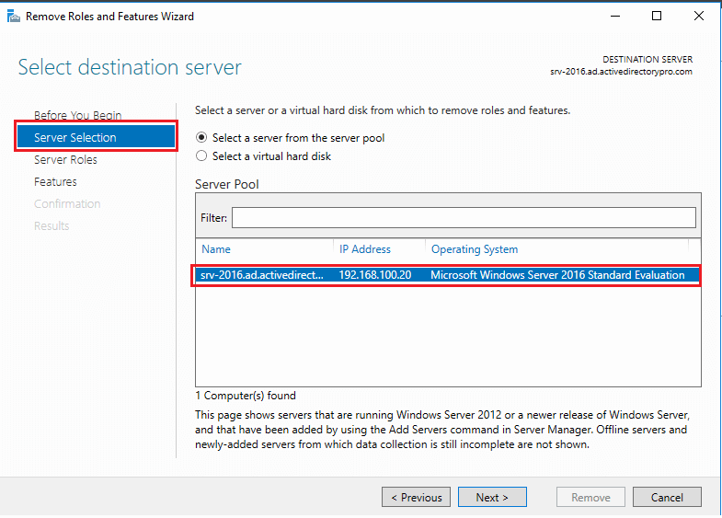Sort by Operating System column header
Screen dimensions: 722x518
pyautogui.click(x=475, y=249)
